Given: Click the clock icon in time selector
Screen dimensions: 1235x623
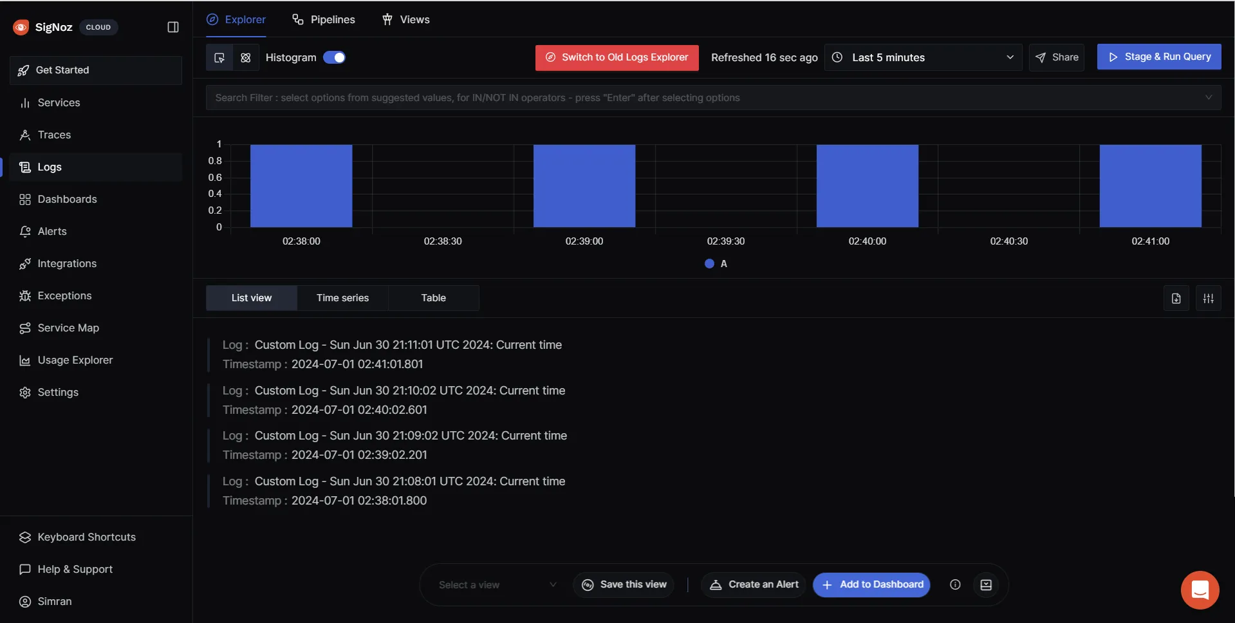Looking at the screenshot, I should click(837, 57).
